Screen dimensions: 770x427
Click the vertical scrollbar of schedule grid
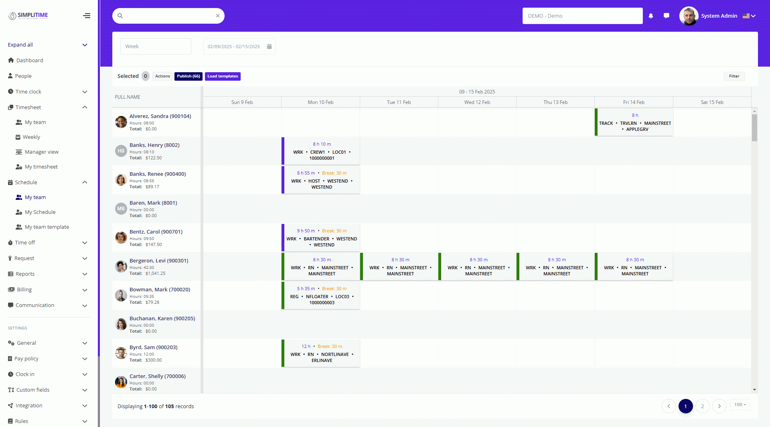point(754,128)
